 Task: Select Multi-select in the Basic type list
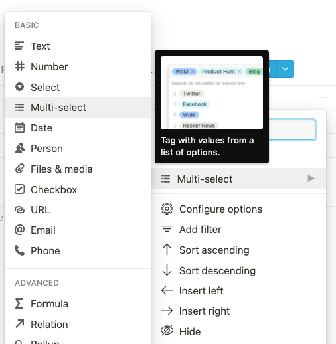(78, 107)
